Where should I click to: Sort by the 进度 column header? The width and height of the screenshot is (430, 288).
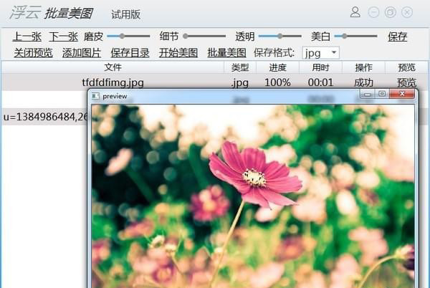tap(277, 67)
